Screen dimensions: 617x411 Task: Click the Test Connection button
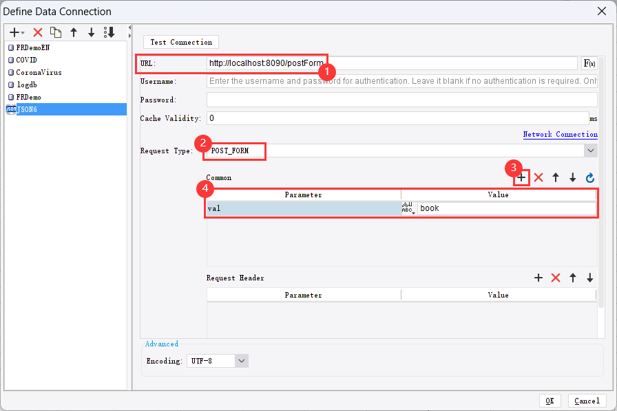(x=180, y=42)
